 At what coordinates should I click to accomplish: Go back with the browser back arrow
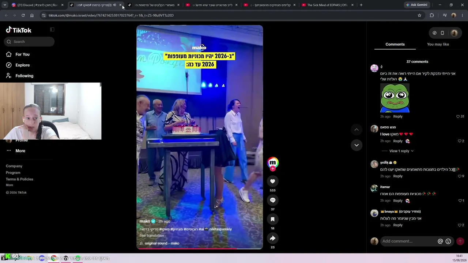(6, 15)
